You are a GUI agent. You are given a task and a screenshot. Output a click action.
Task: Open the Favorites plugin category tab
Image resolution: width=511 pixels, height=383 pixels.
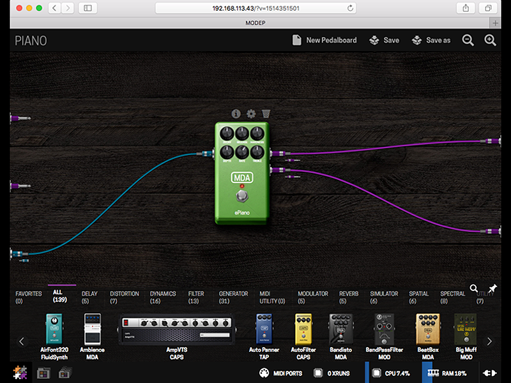pos(29,297)
